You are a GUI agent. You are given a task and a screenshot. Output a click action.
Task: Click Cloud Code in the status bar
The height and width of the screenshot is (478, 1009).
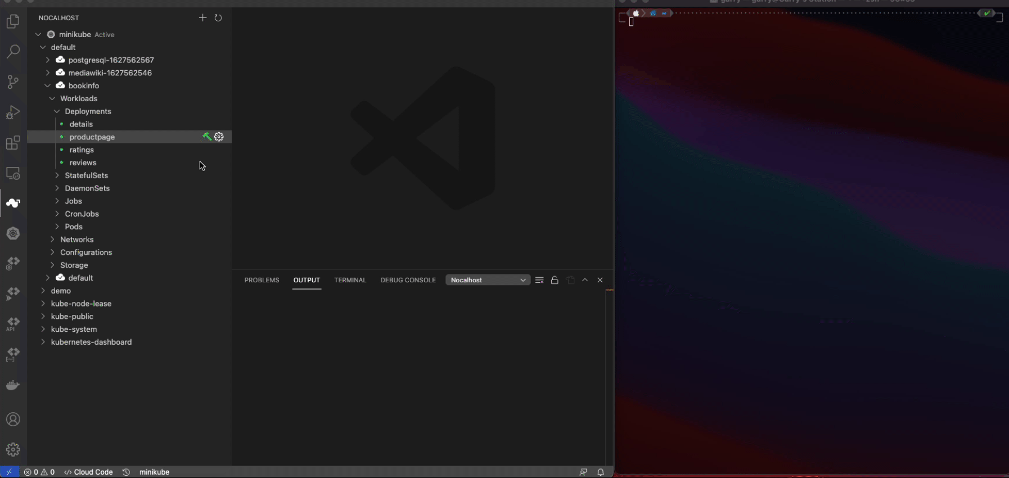[88, 472]
